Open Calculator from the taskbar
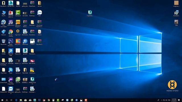182x102 pixels. 53,100
